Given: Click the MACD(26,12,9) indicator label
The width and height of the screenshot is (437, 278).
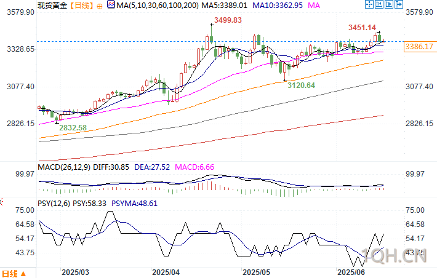Looking at the screenshot, I should click(64, 167).
